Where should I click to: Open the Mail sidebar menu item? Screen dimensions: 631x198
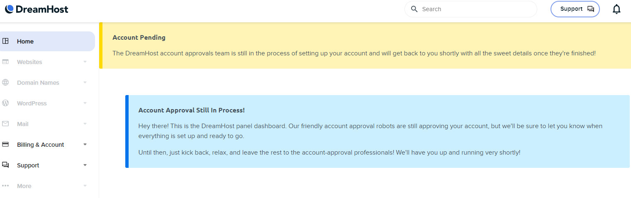pyautogui.click(x=47, y=124)
